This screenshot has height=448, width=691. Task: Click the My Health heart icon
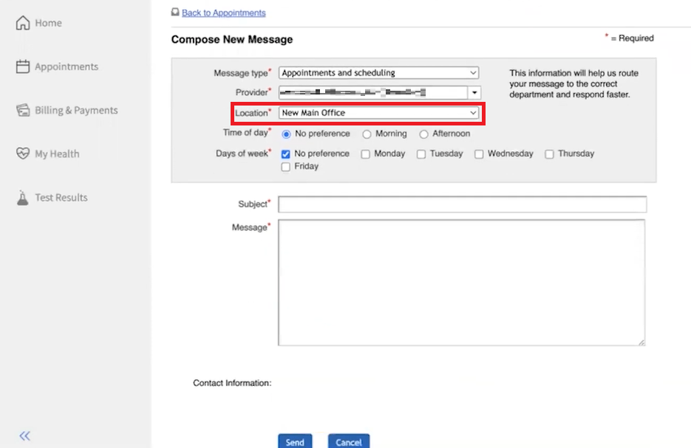pyautogui.click(x=22, y=154)
